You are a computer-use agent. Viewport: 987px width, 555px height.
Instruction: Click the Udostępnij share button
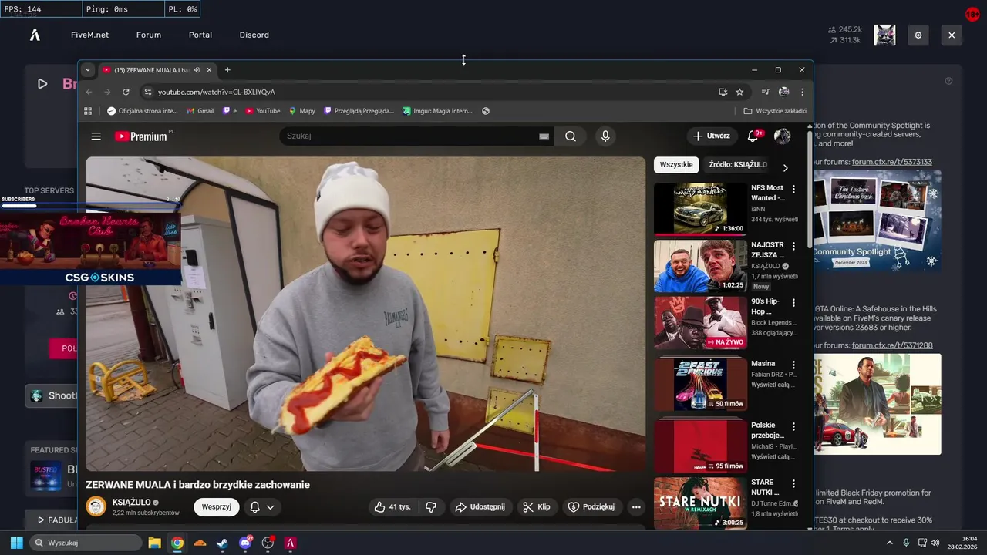tap(480, 506)
